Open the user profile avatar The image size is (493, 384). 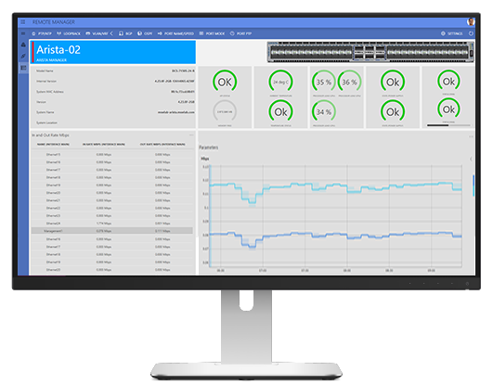click(x=471, y=22)
